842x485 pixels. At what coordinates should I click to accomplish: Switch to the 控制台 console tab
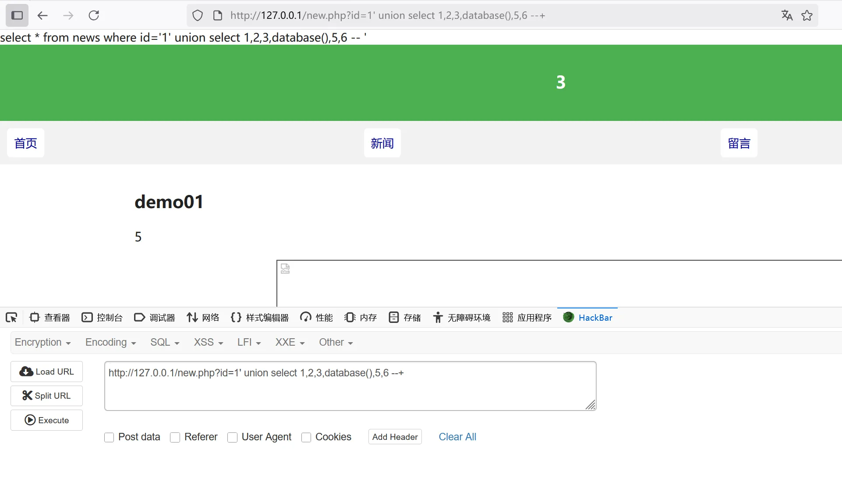coord(102,318)
